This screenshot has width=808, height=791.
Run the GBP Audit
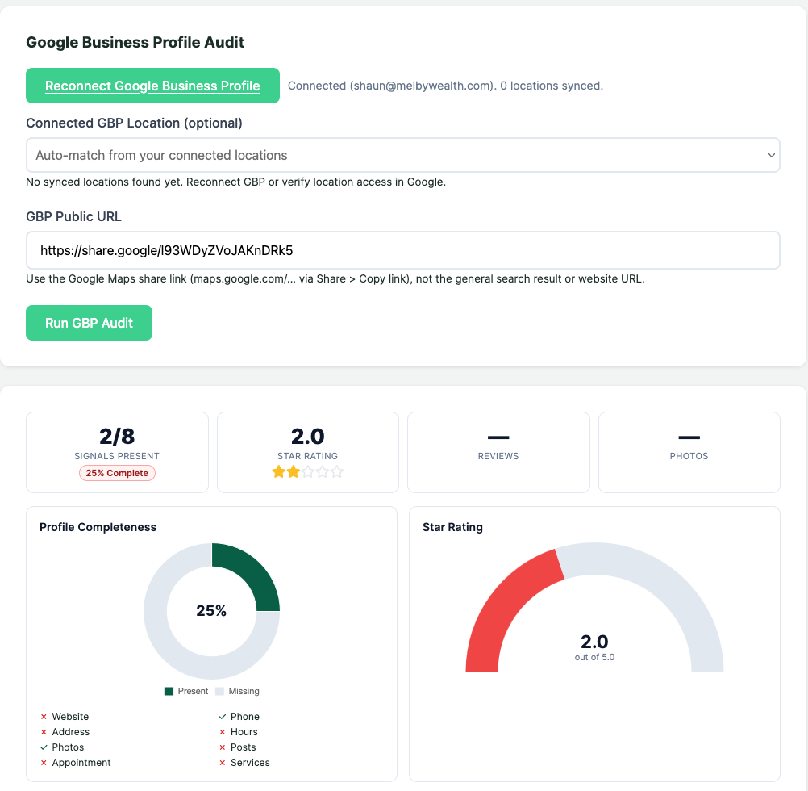point(90,323)
